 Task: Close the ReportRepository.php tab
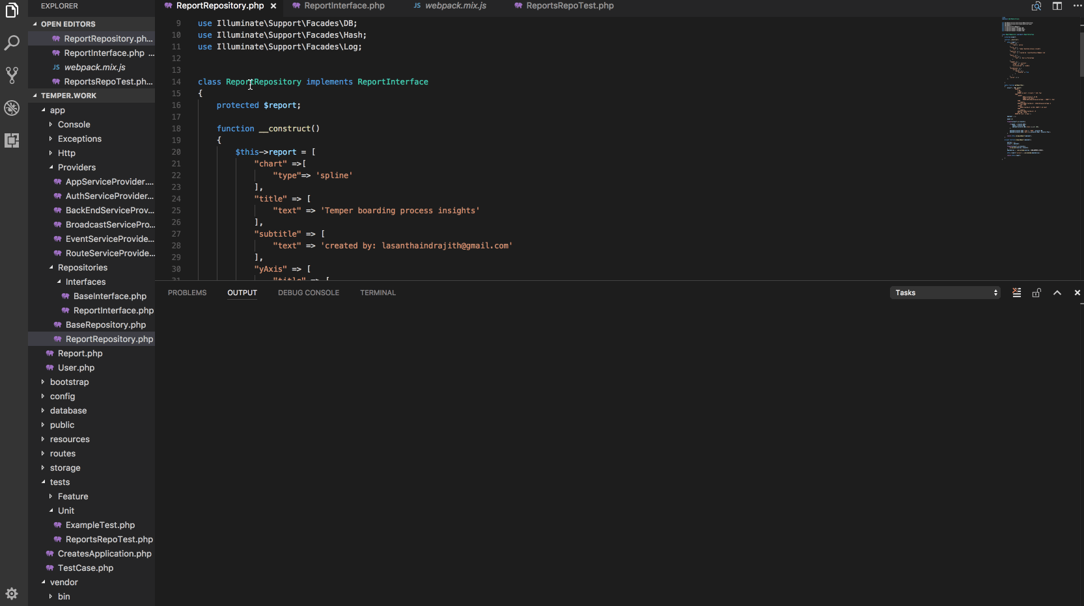click(x=273, y=6)
